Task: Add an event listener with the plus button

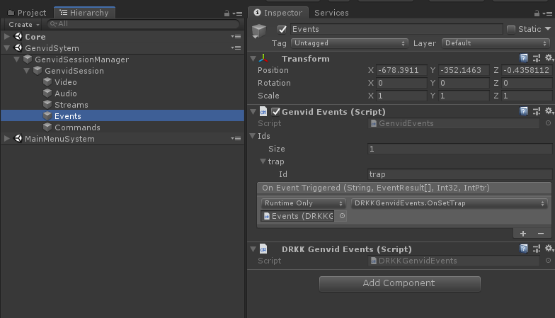Action: 522,234
